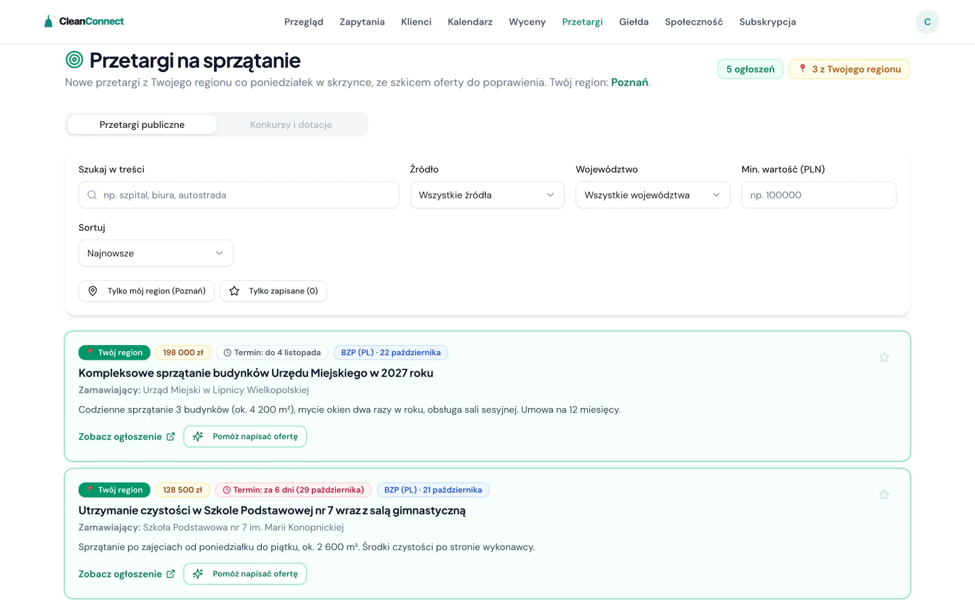Image resolution: width=975 pixels, height=609 pixels.
Task: Click Pomóż napisać ofertę for school tender
Action: [x=245, y=574]
